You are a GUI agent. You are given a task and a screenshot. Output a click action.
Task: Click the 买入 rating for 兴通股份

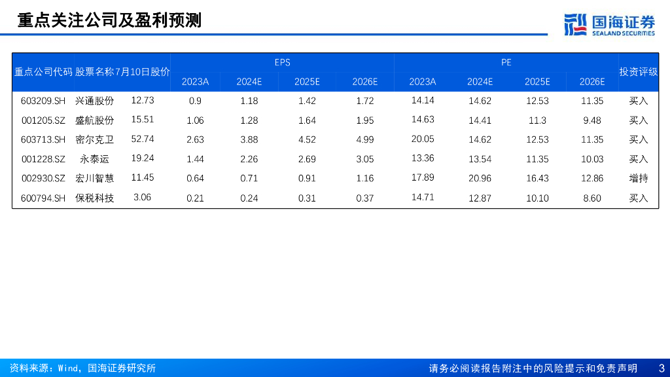click(639, 101)
